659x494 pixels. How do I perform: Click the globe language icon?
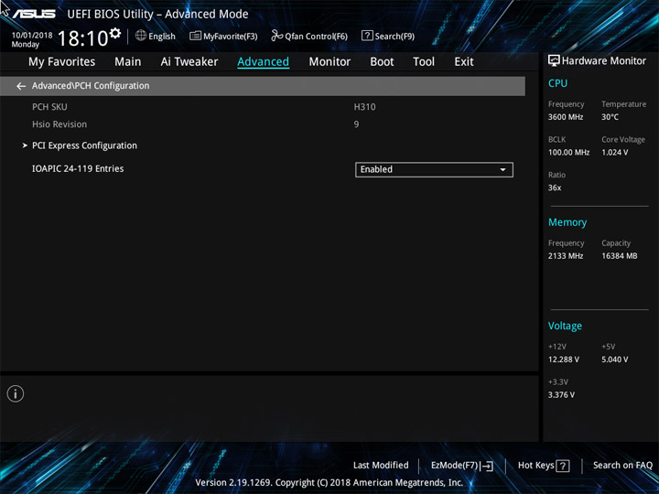141,36
